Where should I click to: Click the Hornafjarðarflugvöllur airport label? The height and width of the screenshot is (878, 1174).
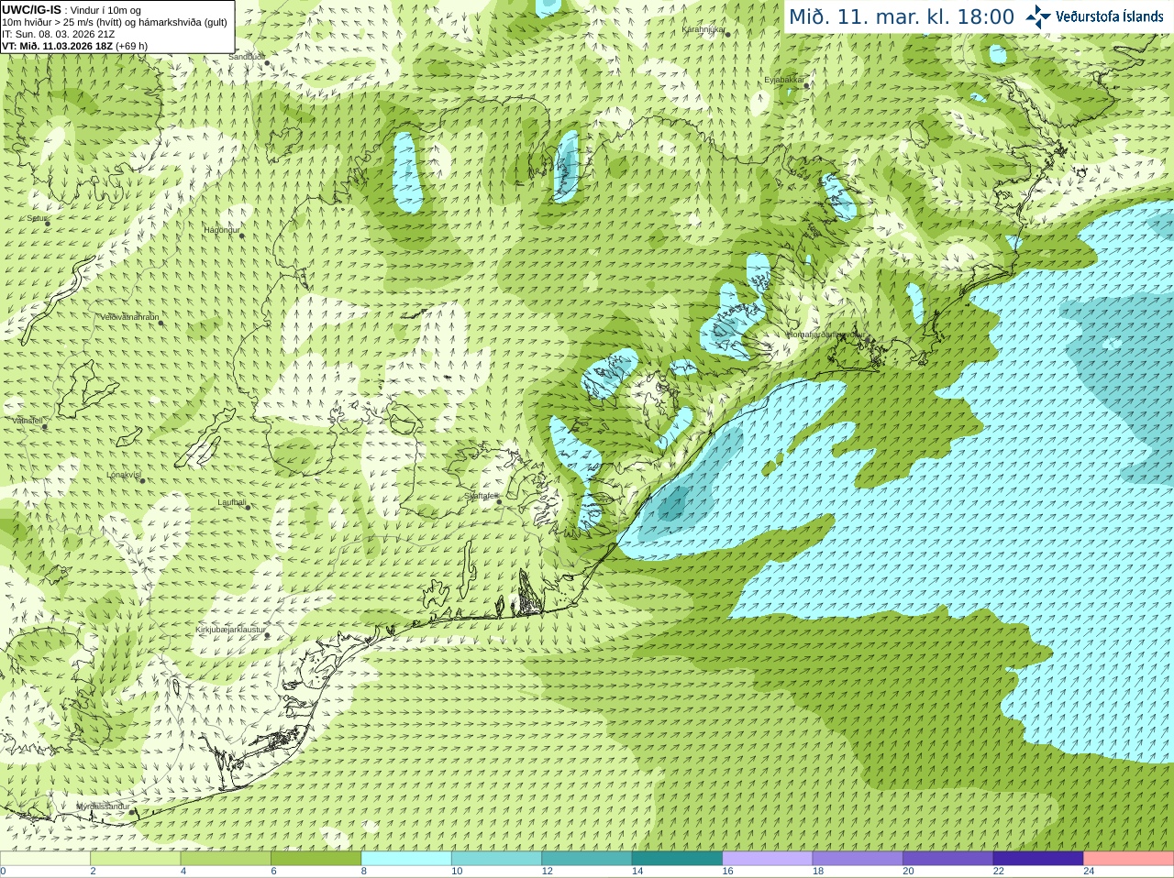[x=826, y=335]
